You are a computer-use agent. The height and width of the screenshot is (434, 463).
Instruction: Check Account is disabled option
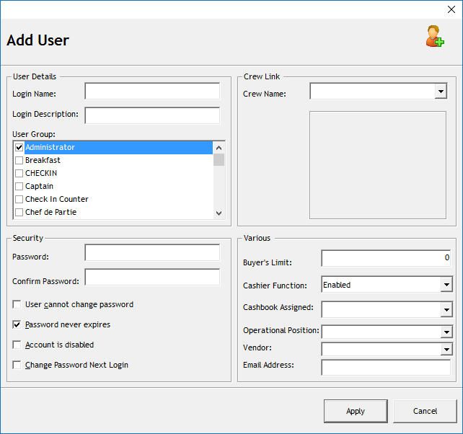pyautogui.click(x=17, y=345)
